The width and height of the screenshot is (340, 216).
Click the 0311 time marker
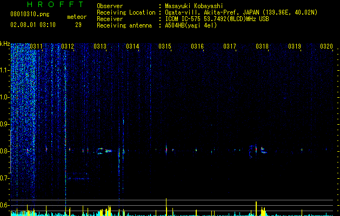36,46
